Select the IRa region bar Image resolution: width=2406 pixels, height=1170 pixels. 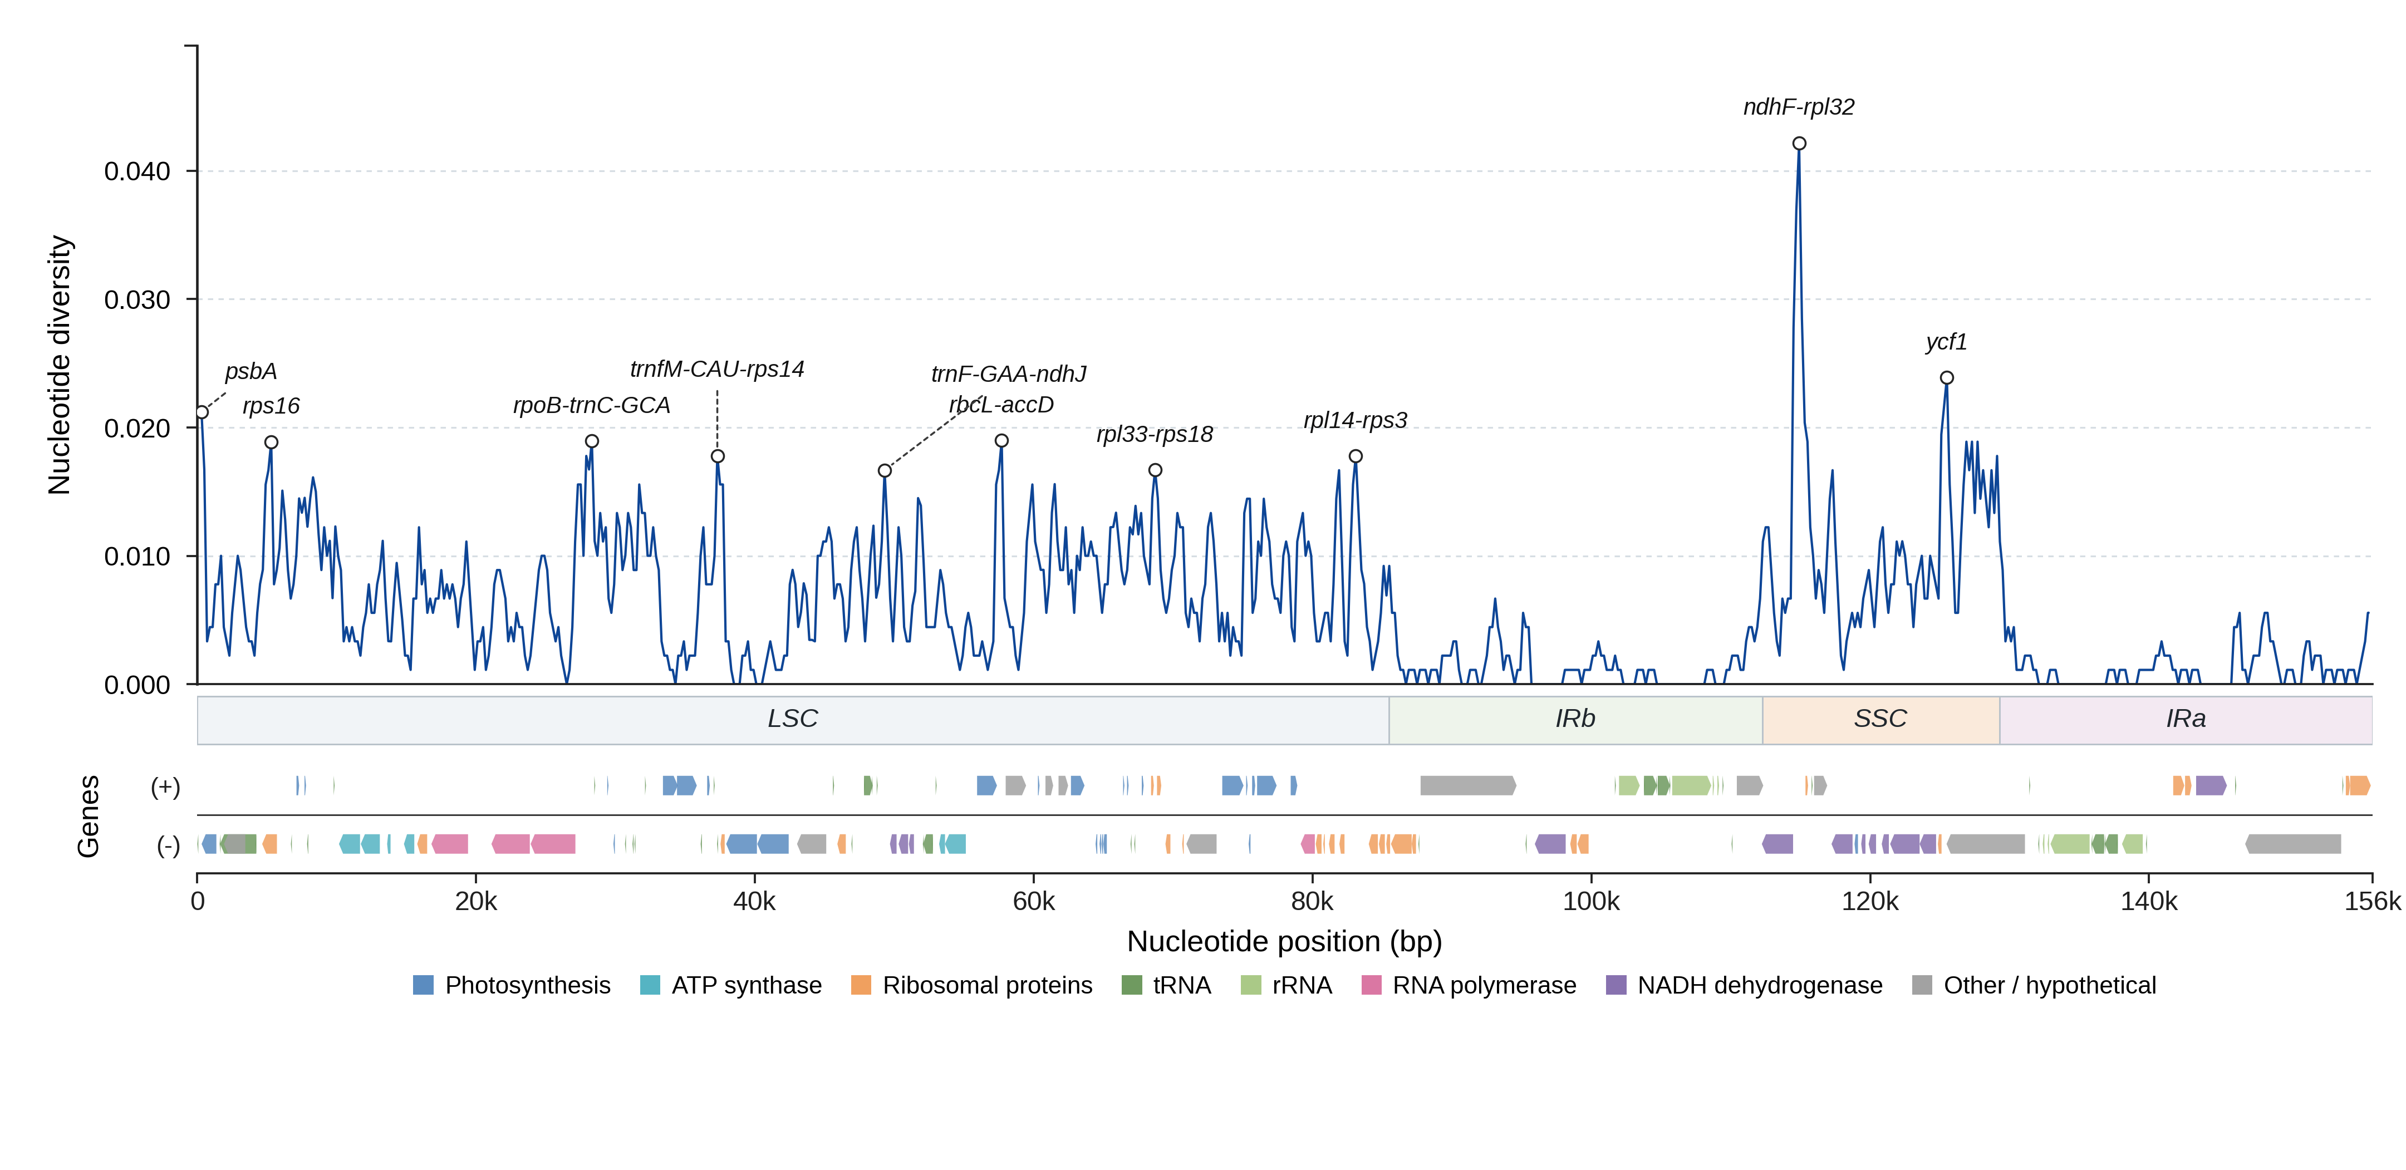coord(2186,719)
